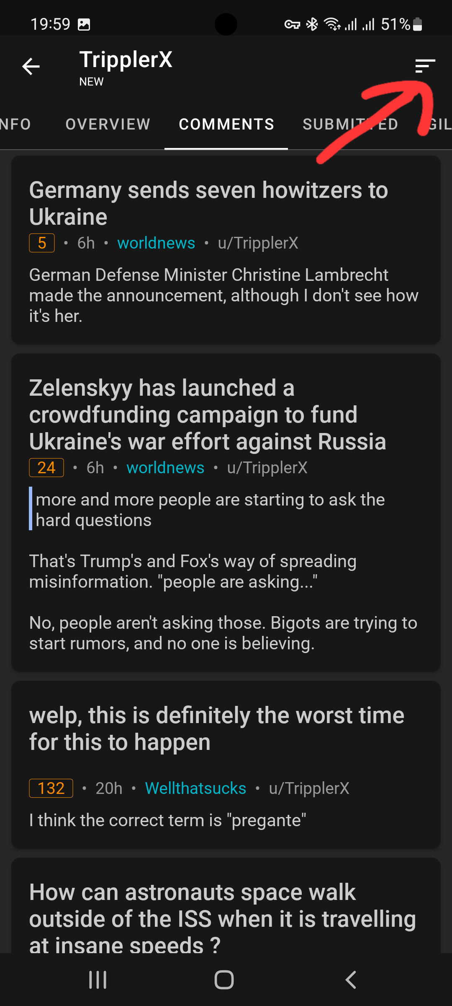Image resolution: width=452 pixels, height=1006 pixels.
Task: Open the Zelenskyy crowdfunding campaign post
Action: (208, 415)
